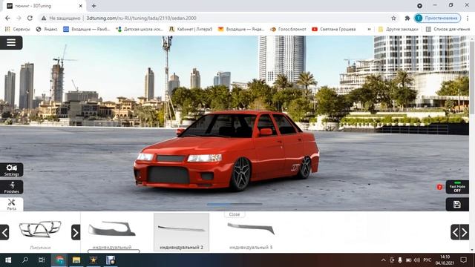Open the Chrome three-dot menu
The width and height of the screenshot is (475, 267).
468,18
